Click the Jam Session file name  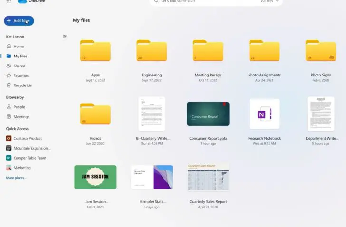96,202
